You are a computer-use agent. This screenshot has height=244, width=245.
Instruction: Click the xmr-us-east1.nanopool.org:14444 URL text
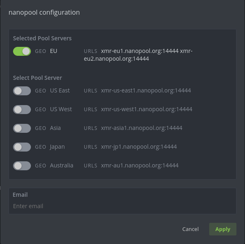coord(146,90)
